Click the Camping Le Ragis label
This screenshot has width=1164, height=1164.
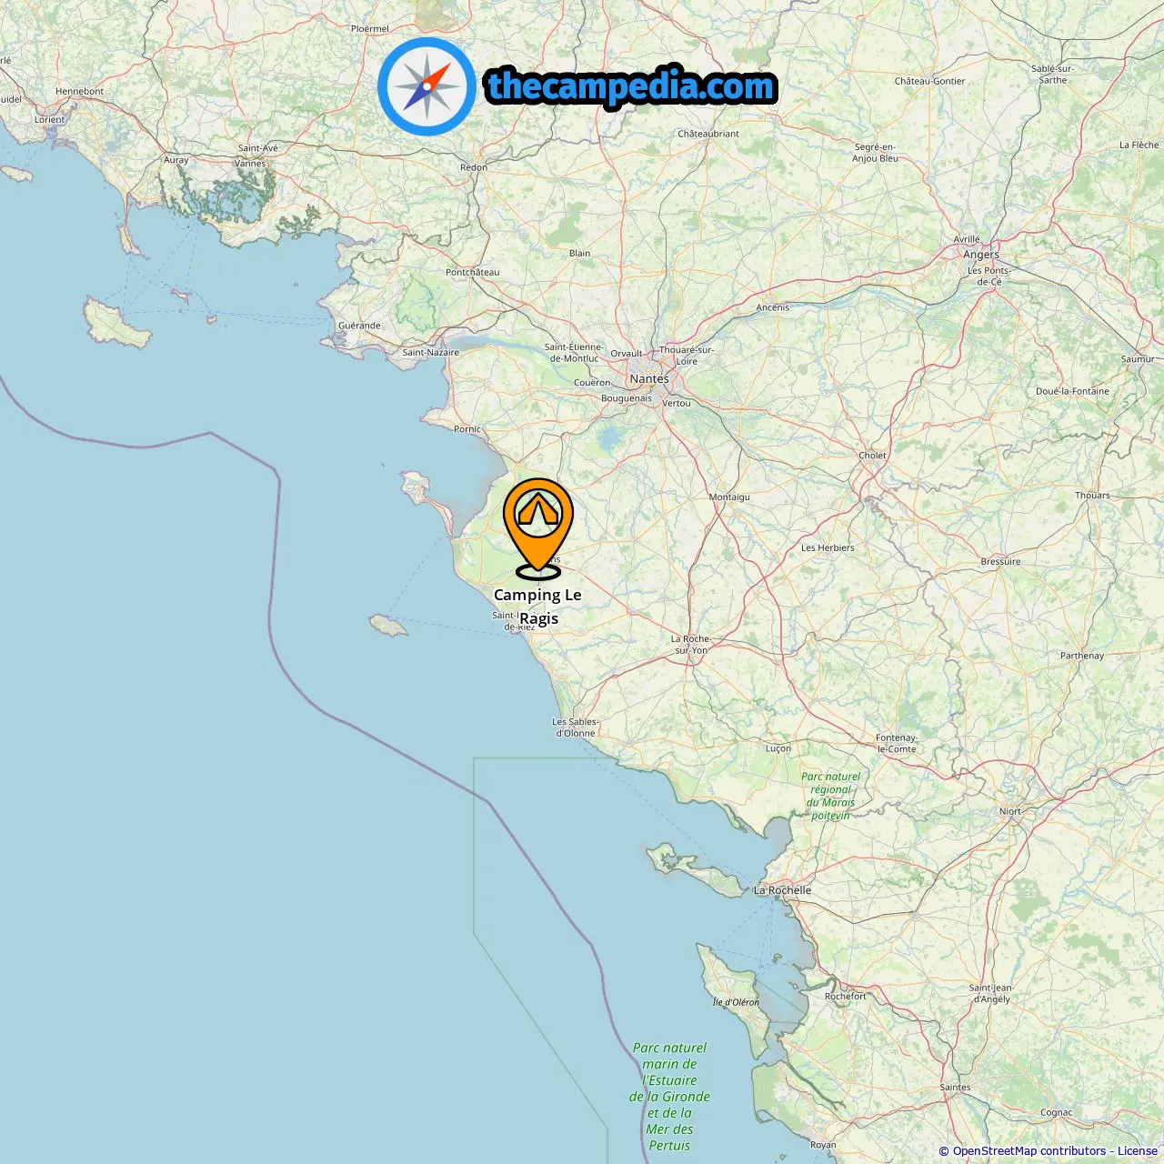click(x=537, y=607)
